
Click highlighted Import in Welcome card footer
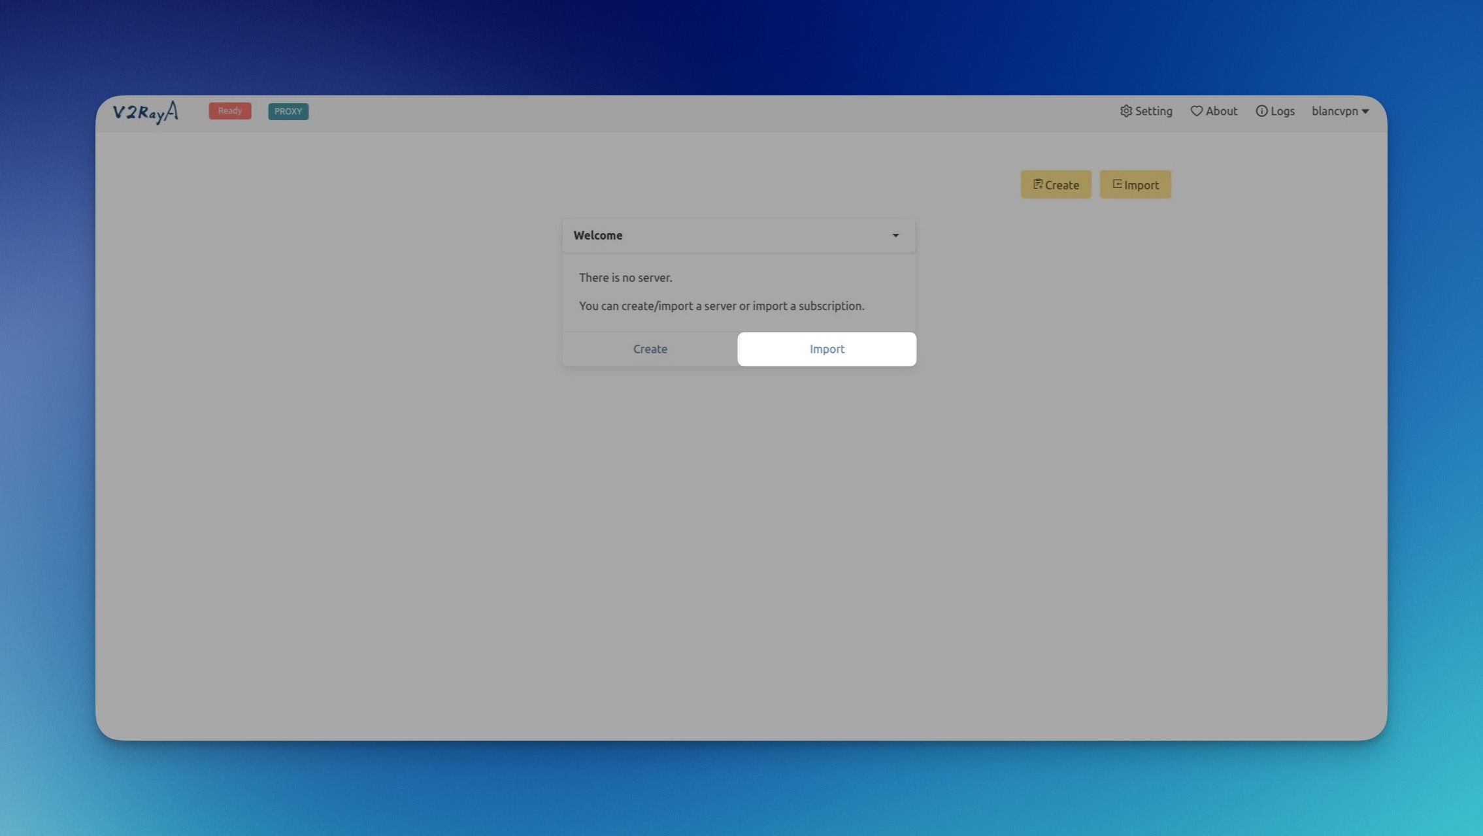click(x=827, y=349)
